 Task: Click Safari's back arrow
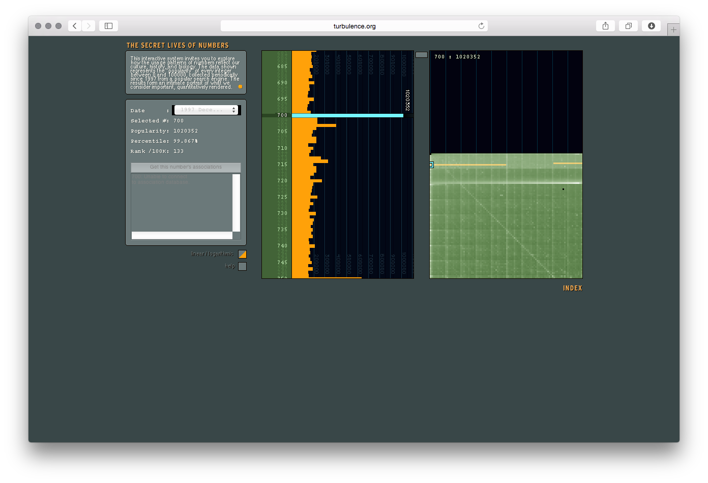pyautogui.click(x=75, y=26)
